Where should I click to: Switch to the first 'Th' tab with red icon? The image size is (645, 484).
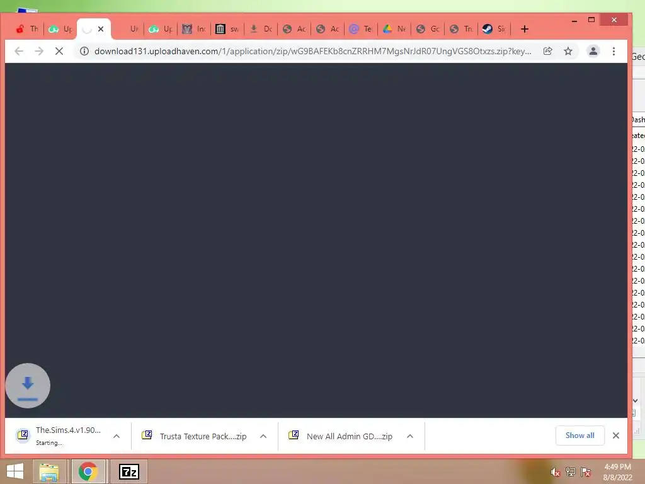(x=27, y=29)
